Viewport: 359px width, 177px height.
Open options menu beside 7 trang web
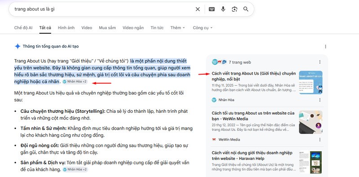[x=320, y=62]
